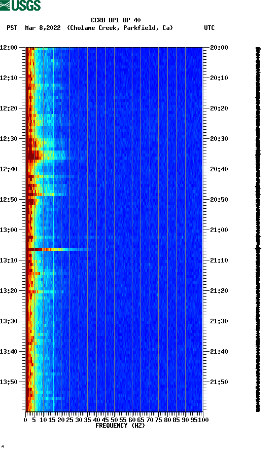This screenshot has width=280, height=452.
Task: Click the 65 Hz frequency tick label
Action: [x=141, y=420]
